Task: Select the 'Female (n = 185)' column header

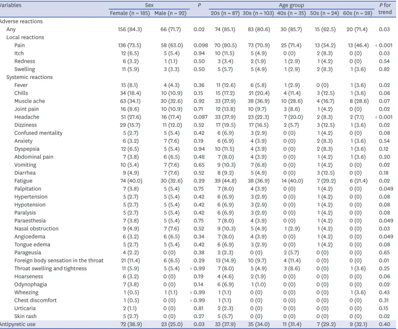Action: [x=130, y=13]
